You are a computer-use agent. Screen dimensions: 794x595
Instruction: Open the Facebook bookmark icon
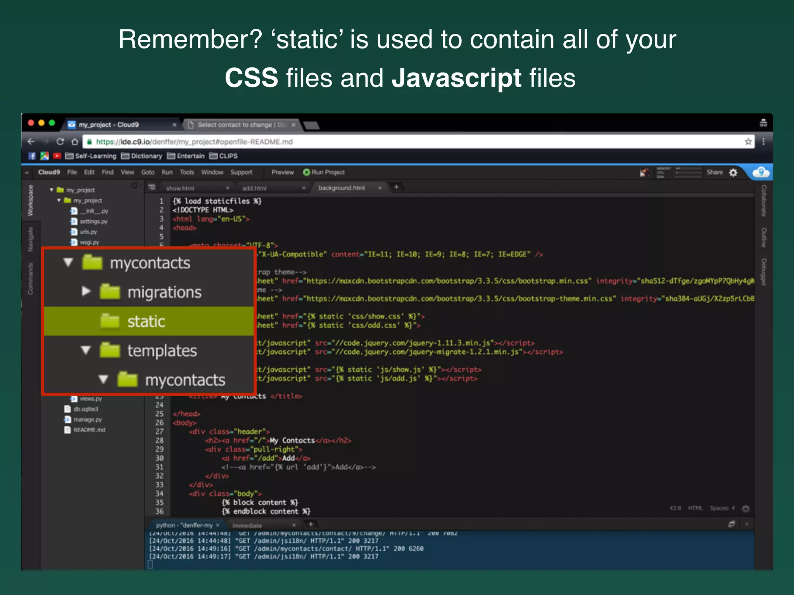32,156
